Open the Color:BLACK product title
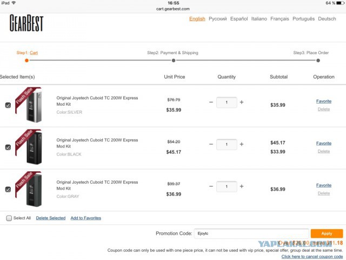Image resolution: width=346 pixels, height=260 pixels. pyautogui.click(x=97, y=143)
